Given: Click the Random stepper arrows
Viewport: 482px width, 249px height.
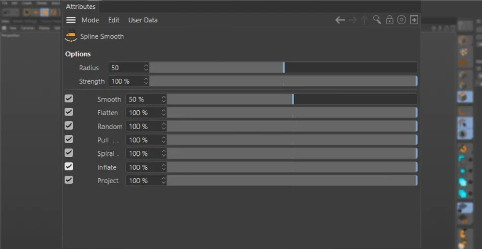Looking at the screenshot, I should click(164, 126).
